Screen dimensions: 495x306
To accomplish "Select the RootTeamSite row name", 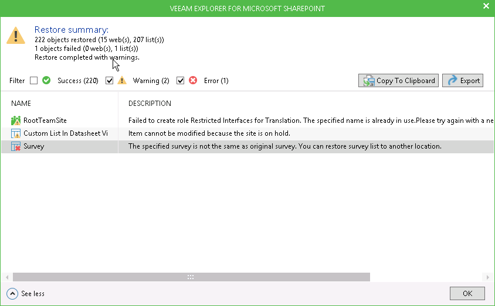I will tap(45, 121).
